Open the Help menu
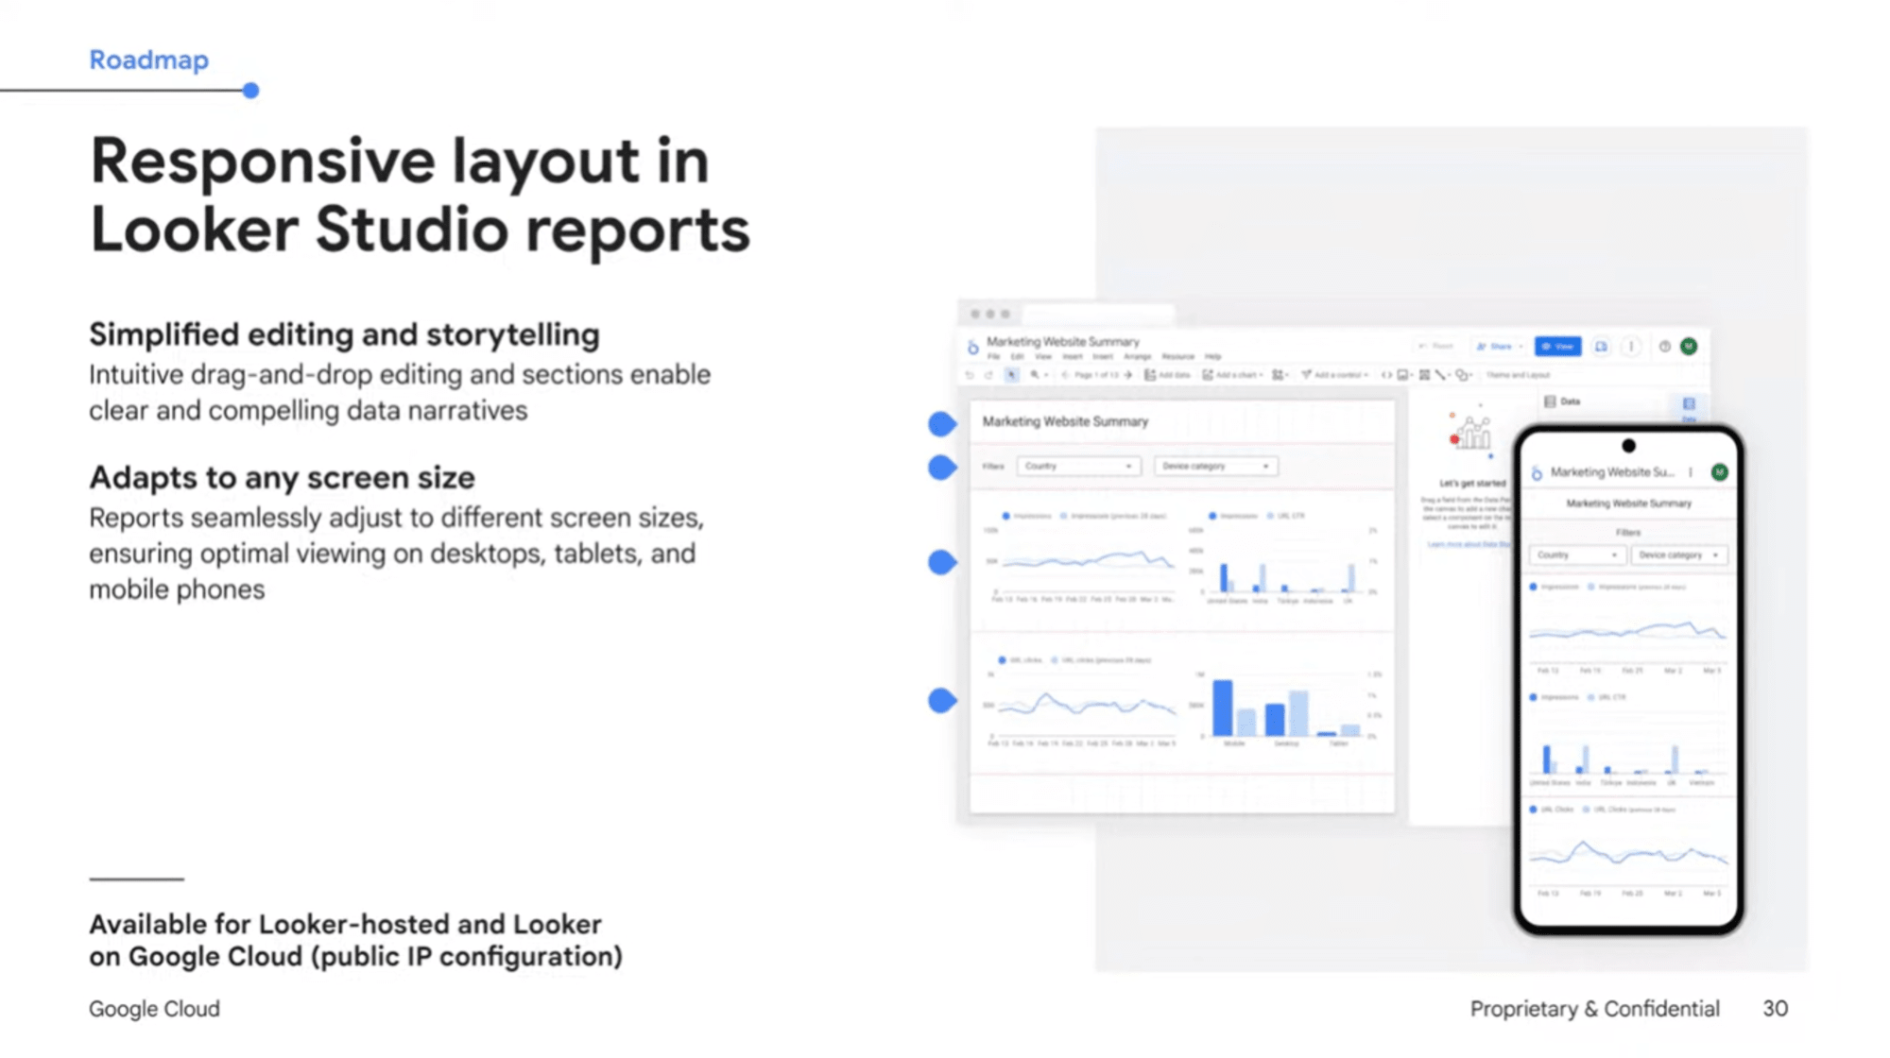 coord(1213,357)
